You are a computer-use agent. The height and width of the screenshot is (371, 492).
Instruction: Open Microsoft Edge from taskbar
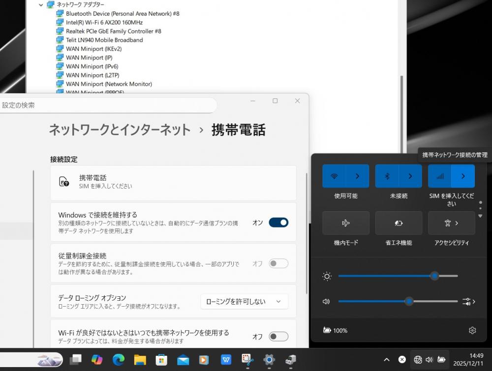[118, 360]
